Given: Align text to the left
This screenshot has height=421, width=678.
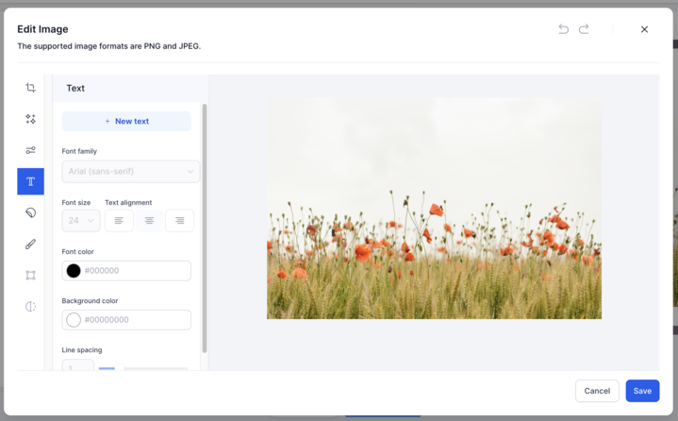Looking at the screenshot, I should coord(119,221).
